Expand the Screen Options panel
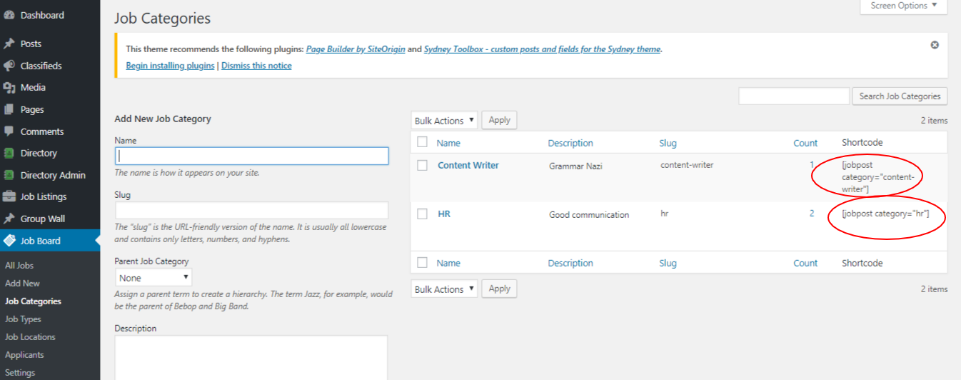 click(x=904, y=6)
